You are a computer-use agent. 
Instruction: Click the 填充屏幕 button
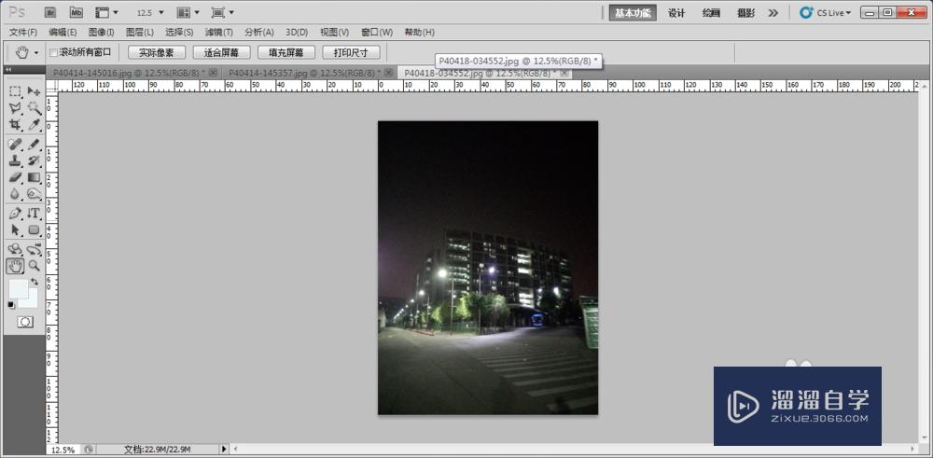[x=286, y=52]
